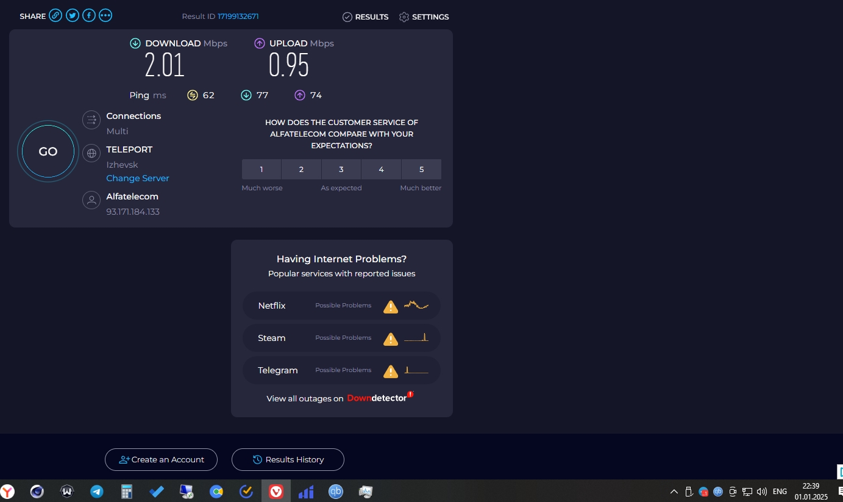The height and width of the screenshot is (502, 843).
Task: Switch ENG input language indicator
Action: point(780,491)
